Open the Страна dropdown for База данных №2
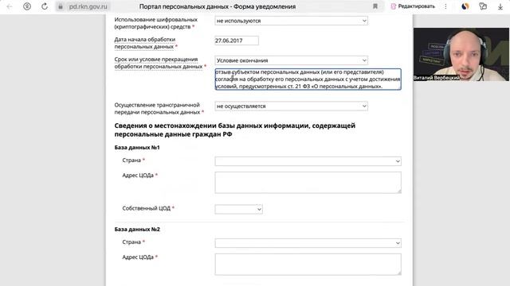Viewport: 510px width, 286px height. [308, 243]
